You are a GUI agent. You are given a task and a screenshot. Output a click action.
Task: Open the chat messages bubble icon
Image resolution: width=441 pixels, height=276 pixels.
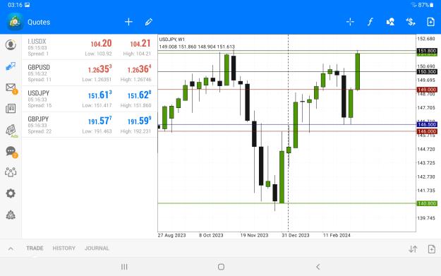click(11, 152)
